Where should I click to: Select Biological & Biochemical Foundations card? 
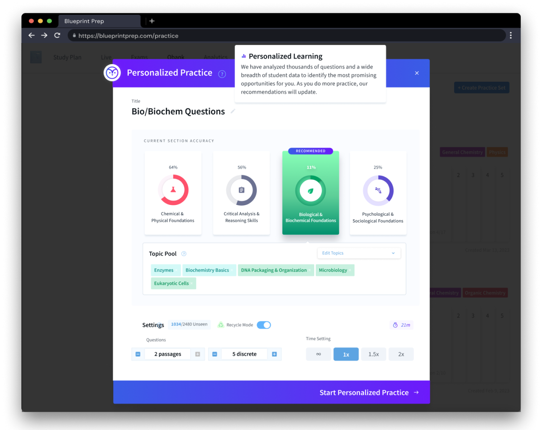coord(311,193)
